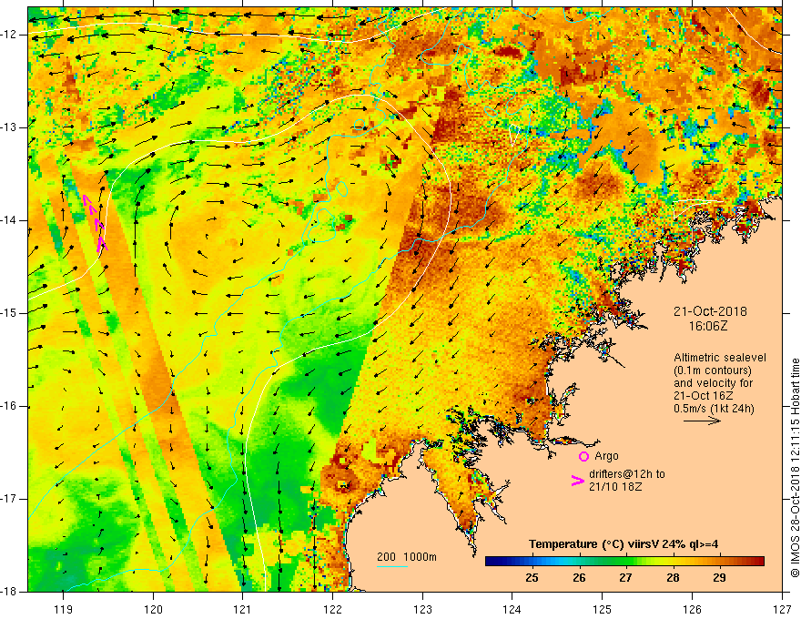This screenshot has width=801, height=619.
Task: Click the 'Argo' legend label
Action: pos(606,456)
